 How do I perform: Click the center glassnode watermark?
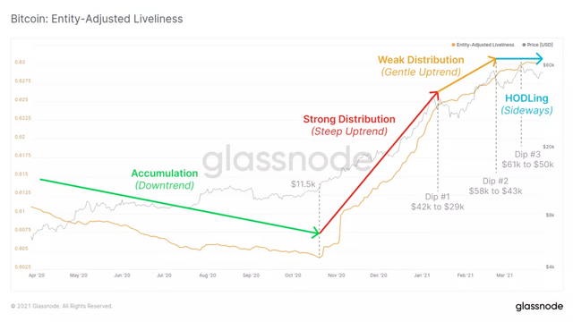pyautogui.click(x=286, y=159)
